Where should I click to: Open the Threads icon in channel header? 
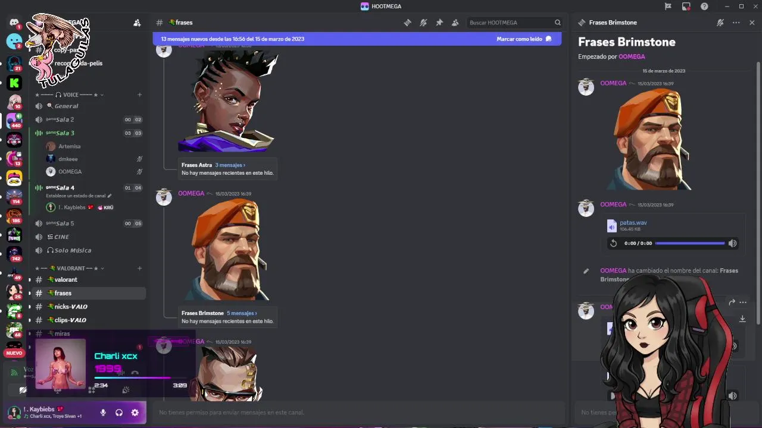[x=407, y=23]
